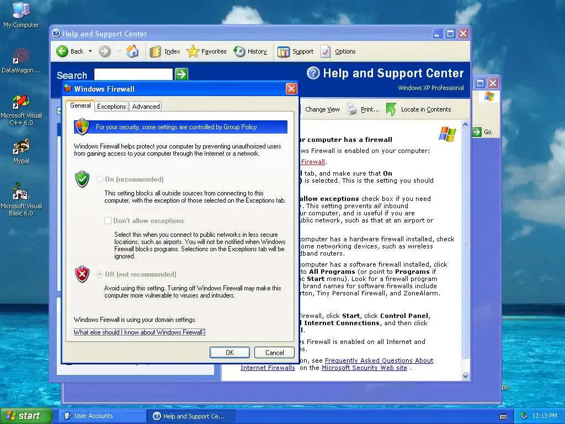
Task: Select Off (not recommended) radio button
Action: [x=99, y=274]
